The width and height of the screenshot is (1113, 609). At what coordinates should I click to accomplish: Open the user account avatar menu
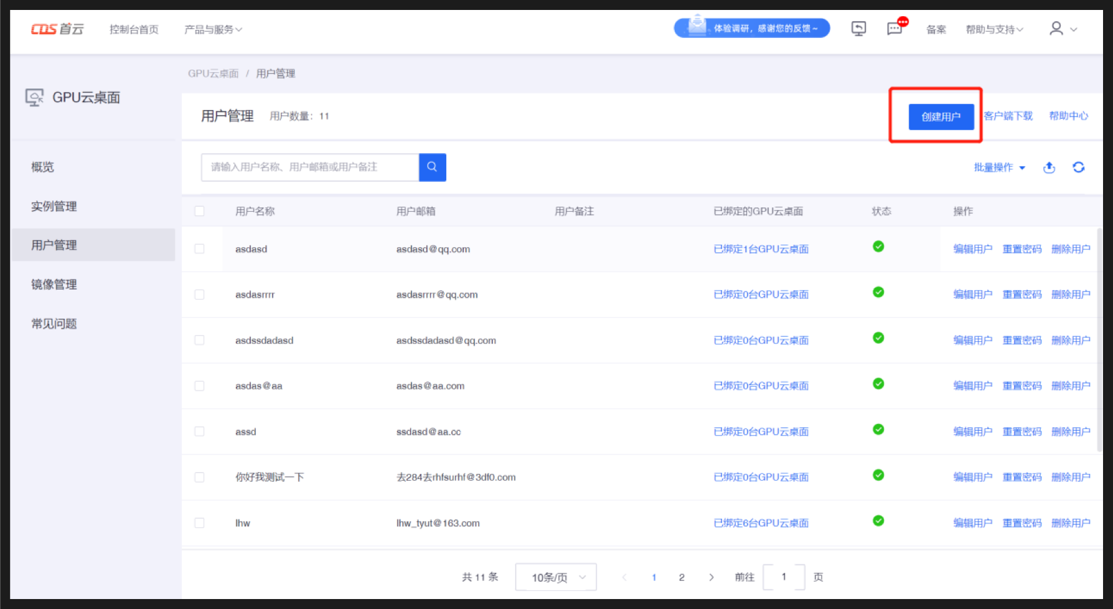coord(1062,29)
